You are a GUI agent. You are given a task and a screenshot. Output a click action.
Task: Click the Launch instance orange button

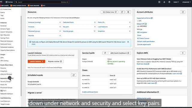coord(36,61)
